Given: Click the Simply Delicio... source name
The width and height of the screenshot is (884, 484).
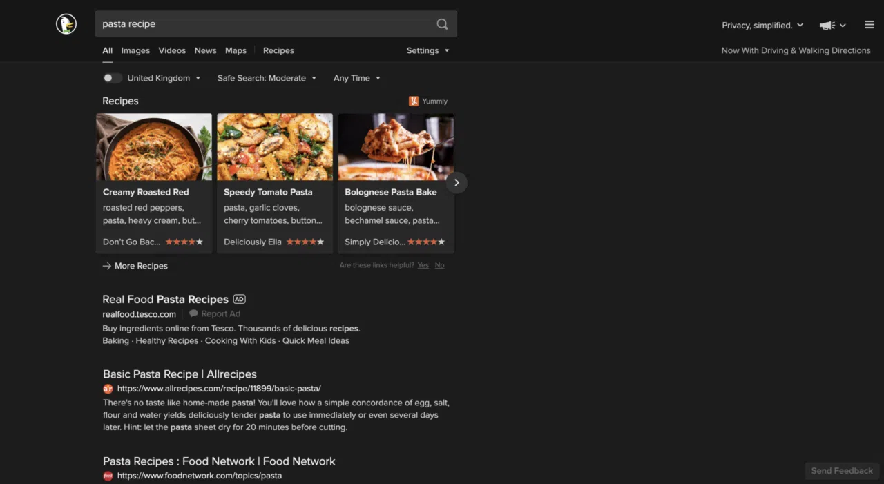Looking at the screenshot, I should tap(375, 242).
